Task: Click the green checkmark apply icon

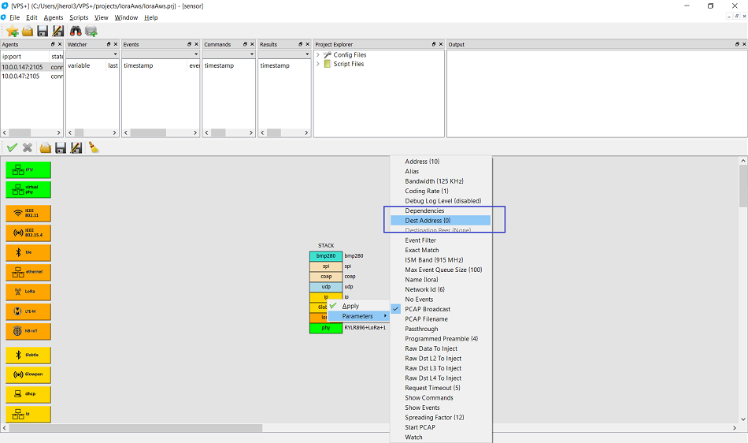Action: click(x=12, y=147)
